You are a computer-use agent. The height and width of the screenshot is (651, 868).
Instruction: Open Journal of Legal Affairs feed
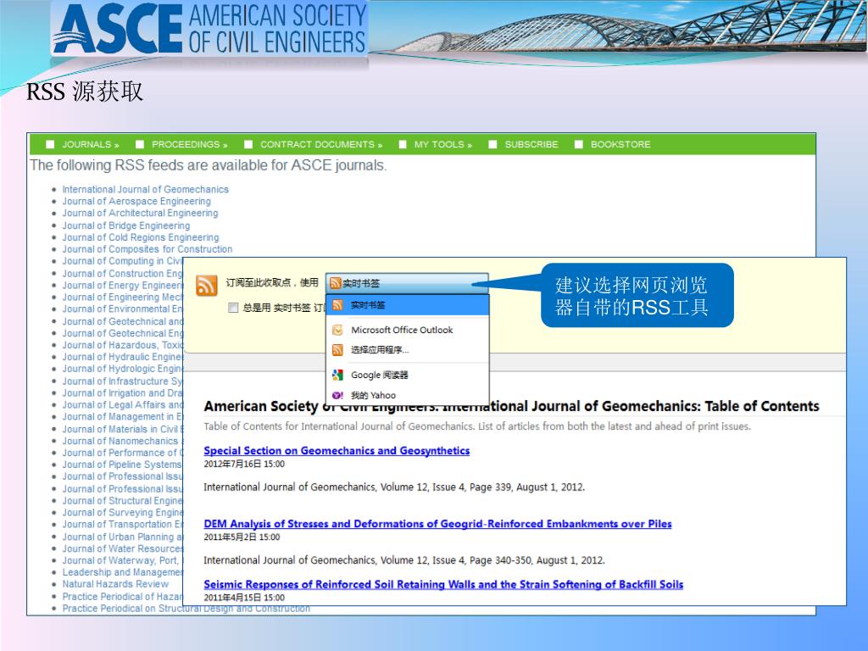click(x=122, y=404)
